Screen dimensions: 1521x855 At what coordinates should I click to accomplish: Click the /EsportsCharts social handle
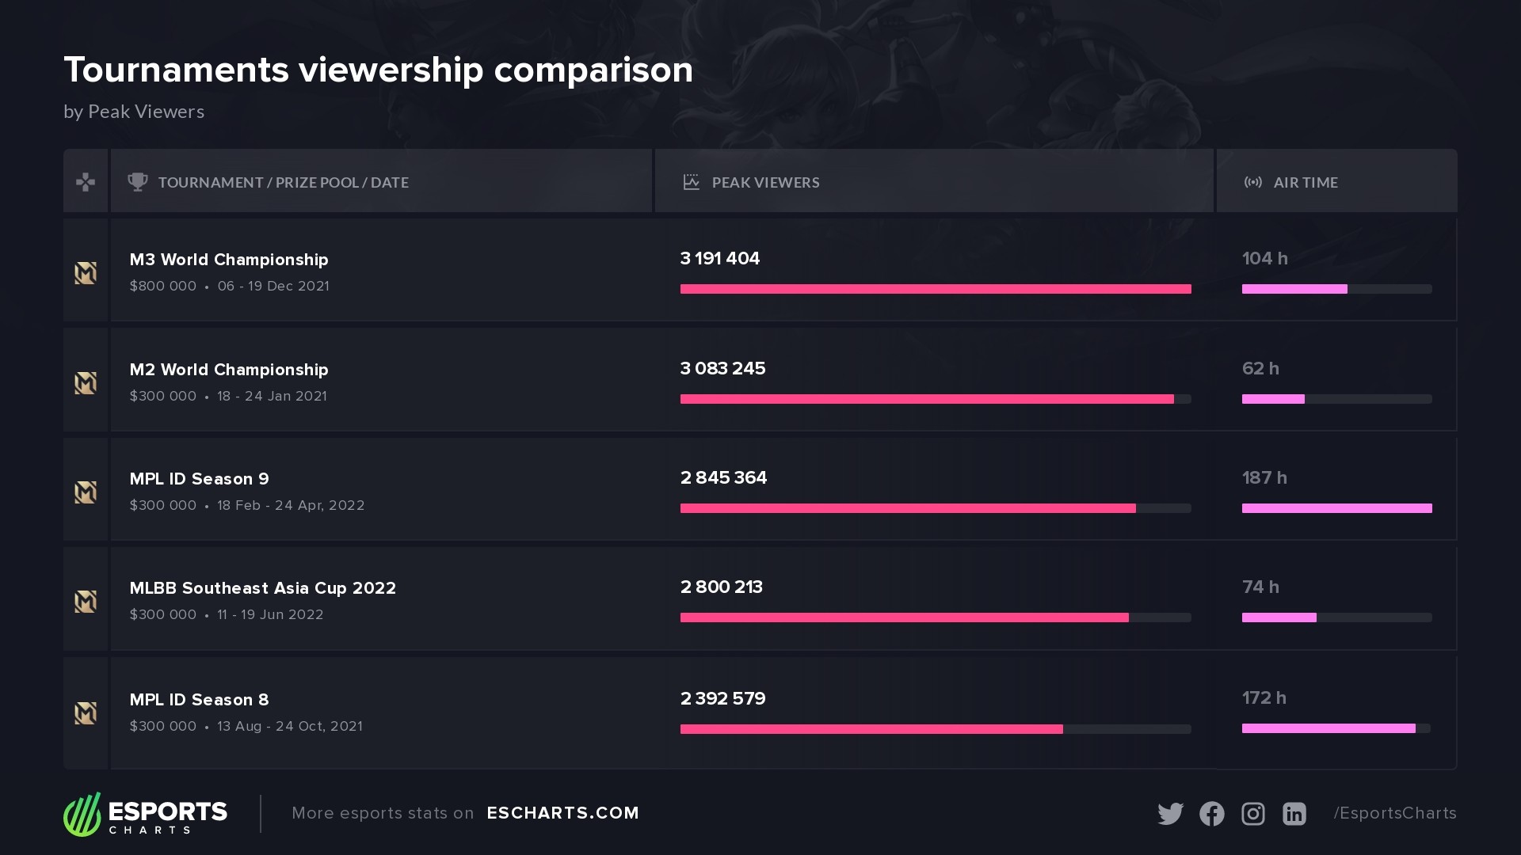1394,813
